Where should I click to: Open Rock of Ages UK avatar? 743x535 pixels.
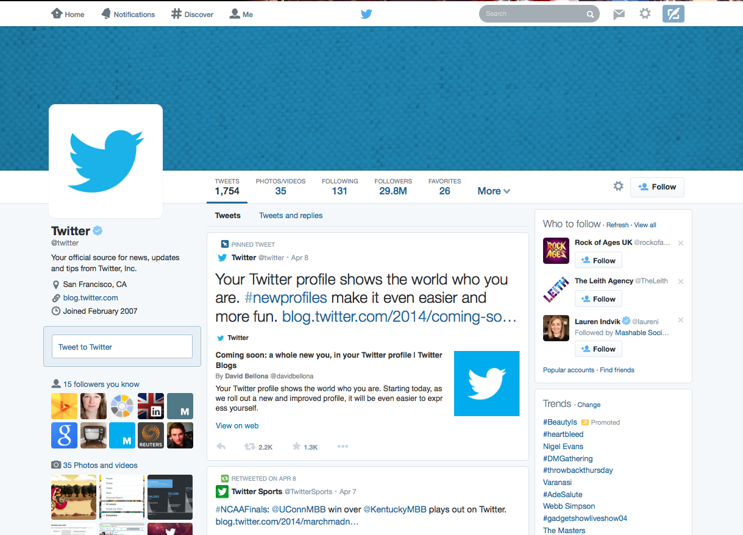[556, 250]
